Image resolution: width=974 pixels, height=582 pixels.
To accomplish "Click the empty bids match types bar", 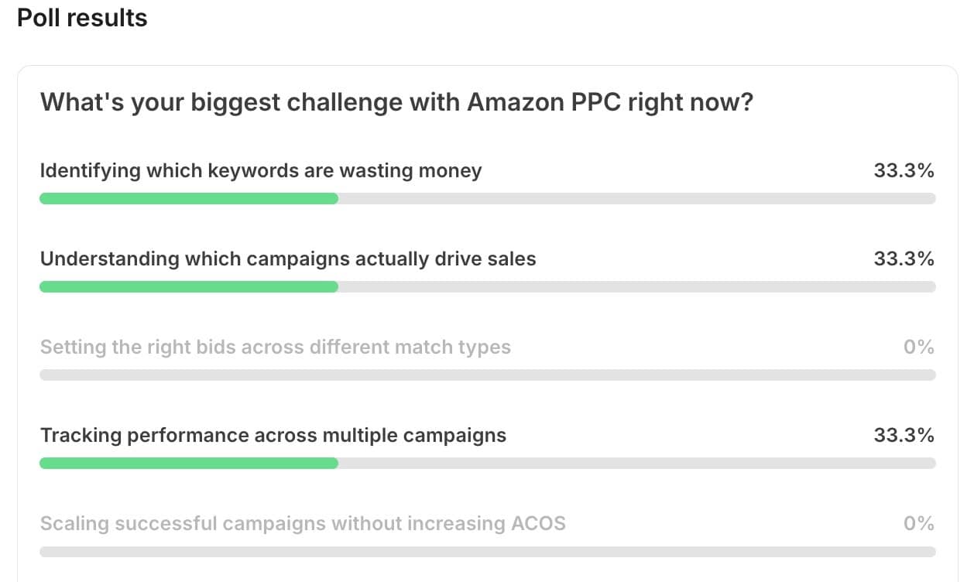I will pos(488,375).
